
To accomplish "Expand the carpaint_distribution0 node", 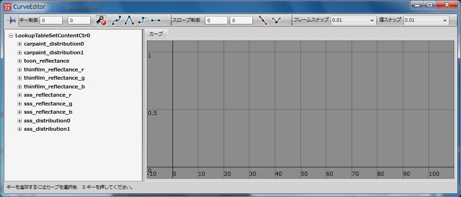I will pyautogui.click(x=19, y=44).
